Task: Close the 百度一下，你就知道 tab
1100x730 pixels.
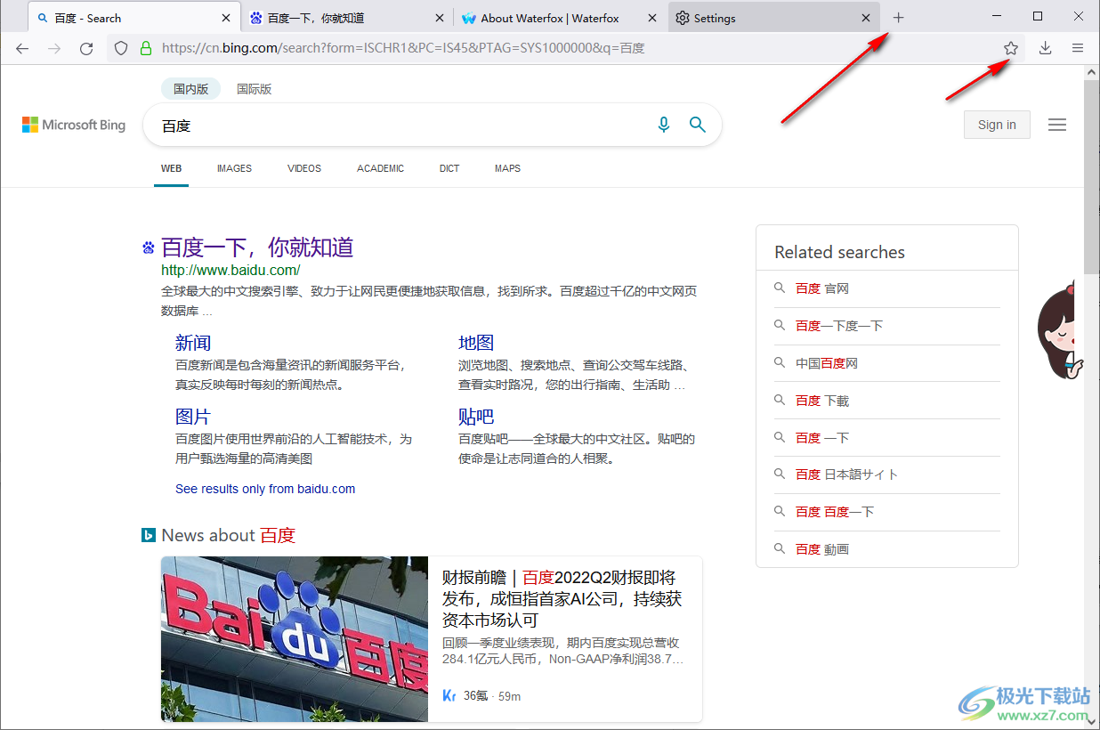Action: point(440,18)
